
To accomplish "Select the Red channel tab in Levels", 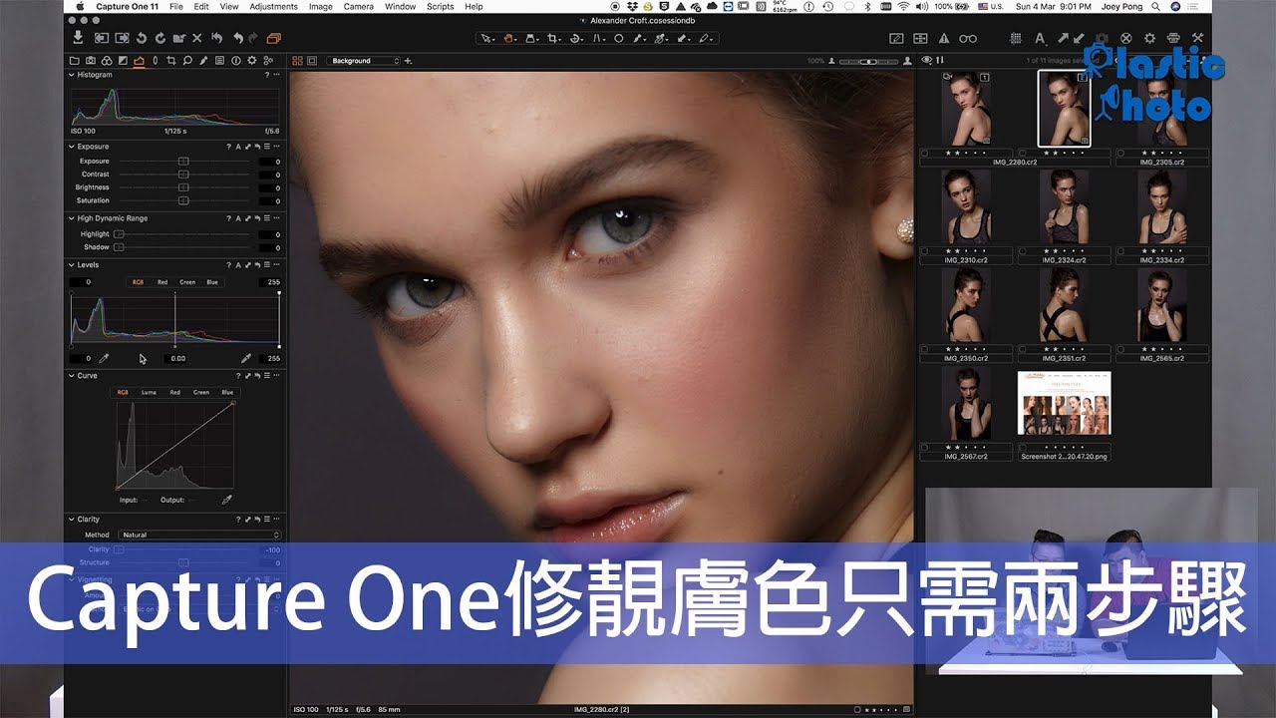I will click(x=162, y=282).
